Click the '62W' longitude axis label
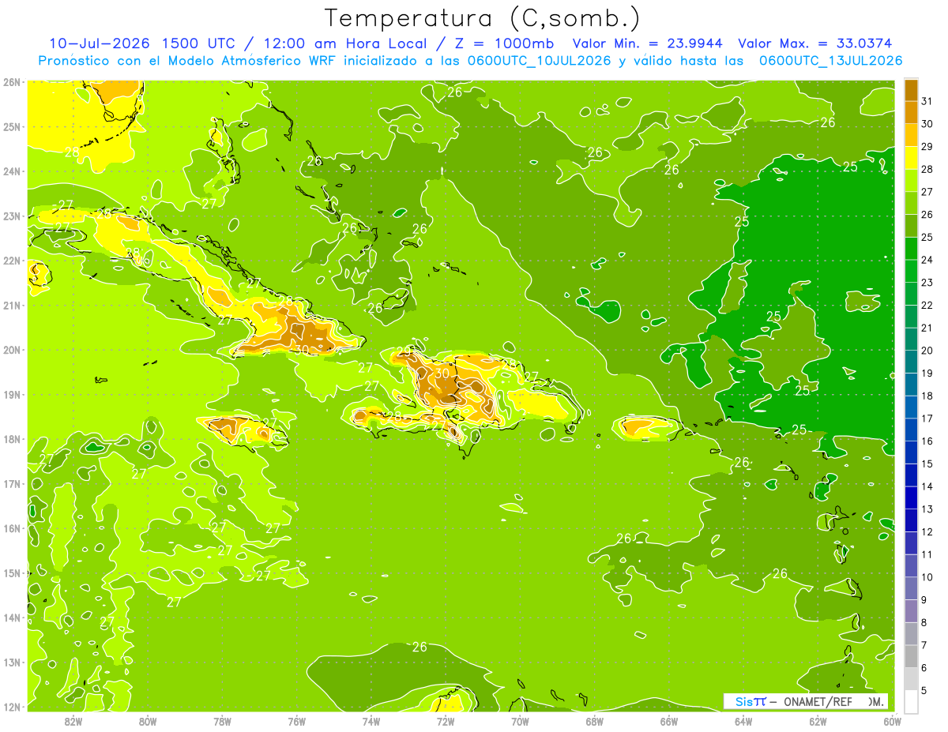Screen dimensions: 948x732 pyautogui.click(x=818, y=721)
